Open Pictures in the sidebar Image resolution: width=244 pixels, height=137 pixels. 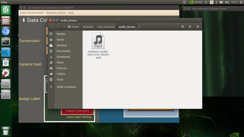pyautogui.click(x=62, y=68)
